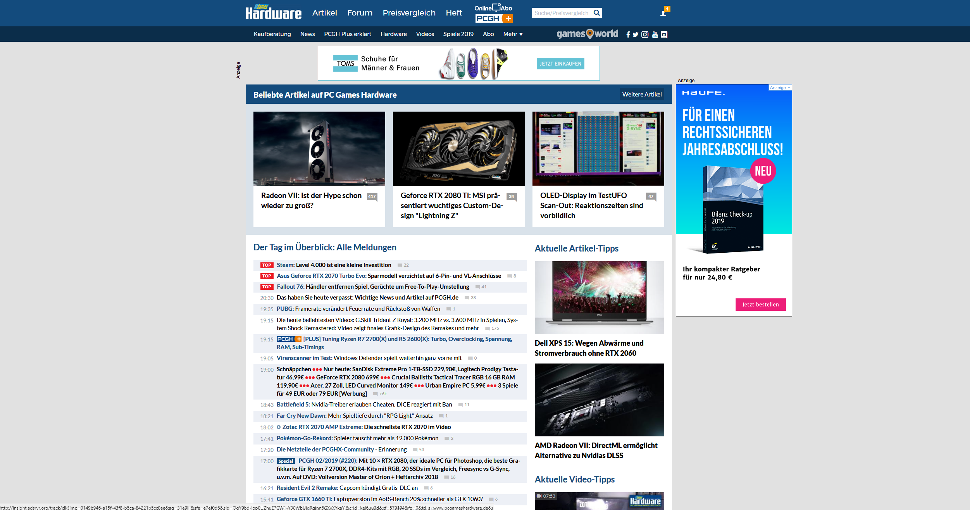This screenshot has width=970, height=510.
Task: Read the Geforce RTX 2080 Ti Lightning Z headline
Action: point(452,206)
